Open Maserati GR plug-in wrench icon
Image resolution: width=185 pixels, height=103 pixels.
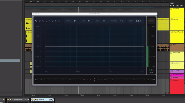point(13,99)
